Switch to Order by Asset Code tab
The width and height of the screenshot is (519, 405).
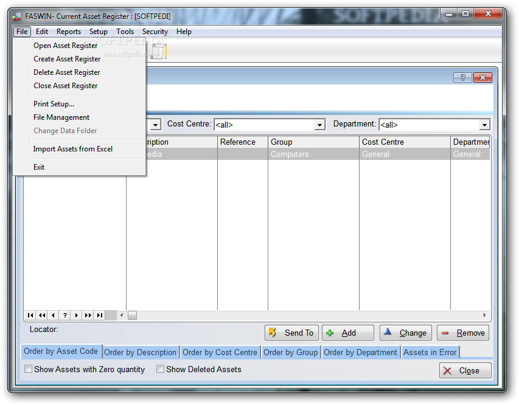click(61, 351)
